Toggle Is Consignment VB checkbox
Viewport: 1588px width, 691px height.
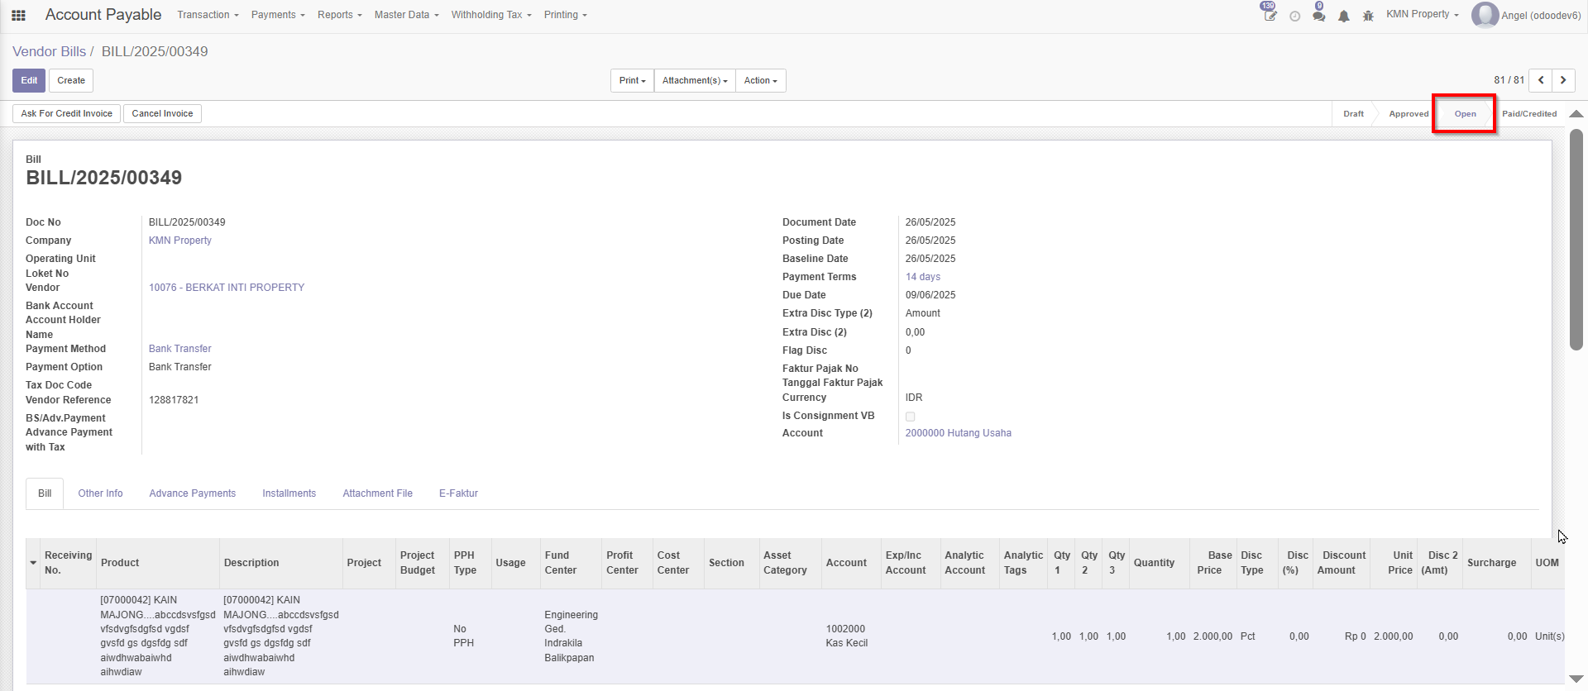tap(910, 417)
